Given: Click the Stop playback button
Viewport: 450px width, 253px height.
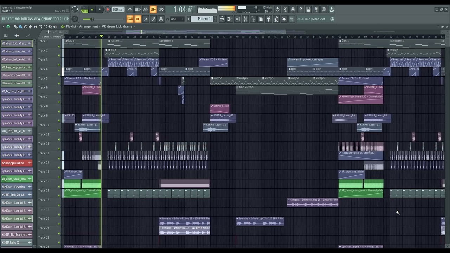Looking at the screenshot, I should (x=99, y=9).
